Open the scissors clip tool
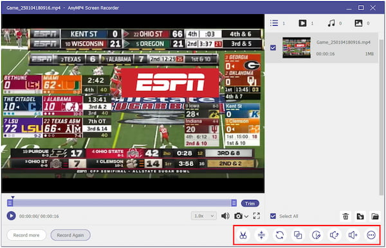 243,235
